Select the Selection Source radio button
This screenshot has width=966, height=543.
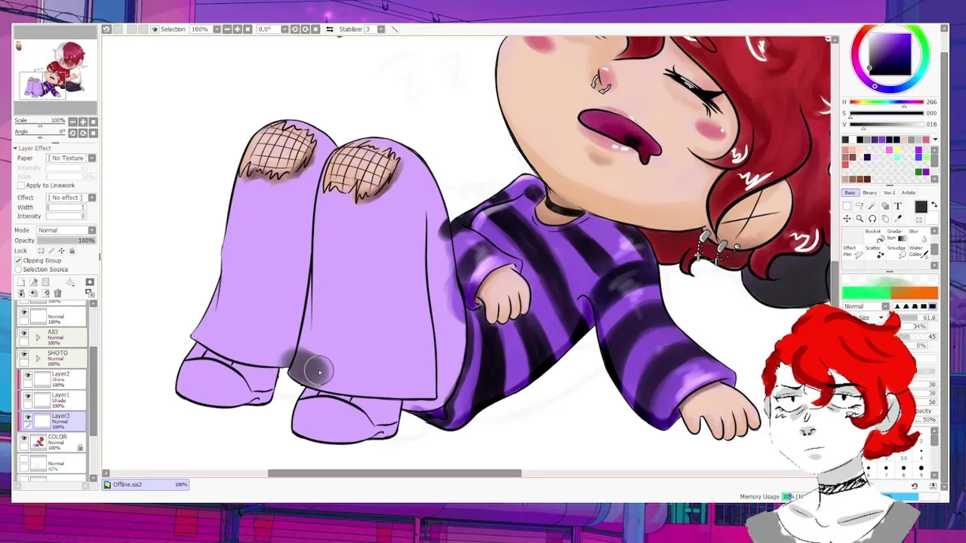point(18,269)
